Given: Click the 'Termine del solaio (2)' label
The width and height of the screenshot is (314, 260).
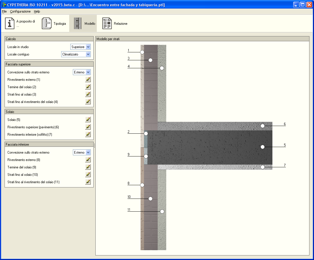Looking at the screenshot, I should pos(22,87).
